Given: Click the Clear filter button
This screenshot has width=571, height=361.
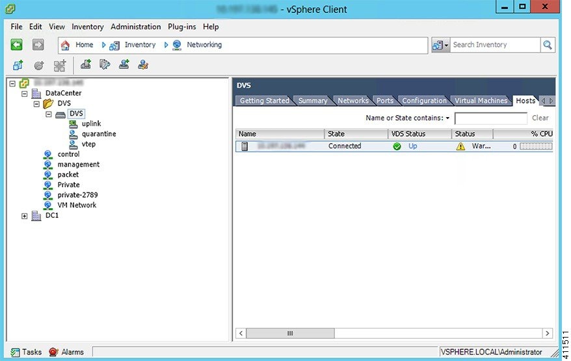Looking at the screenshot, I should click(x=540, y=118).
